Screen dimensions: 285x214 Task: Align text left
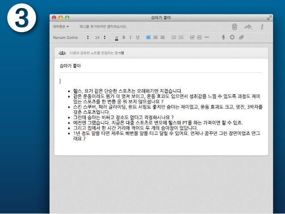(148, 37)
